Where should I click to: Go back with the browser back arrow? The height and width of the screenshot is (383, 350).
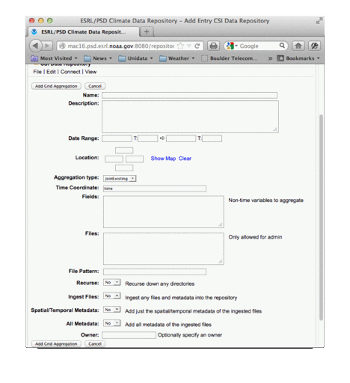click(36, 46)
